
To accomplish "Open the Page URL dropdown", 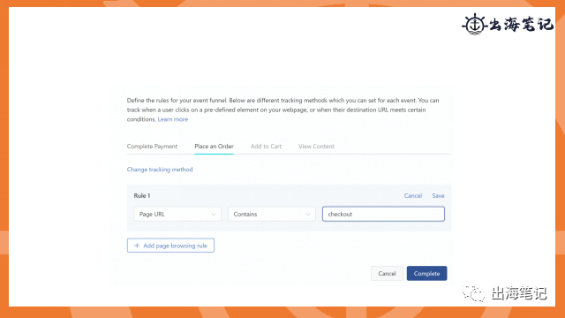I will click(177, 214).
